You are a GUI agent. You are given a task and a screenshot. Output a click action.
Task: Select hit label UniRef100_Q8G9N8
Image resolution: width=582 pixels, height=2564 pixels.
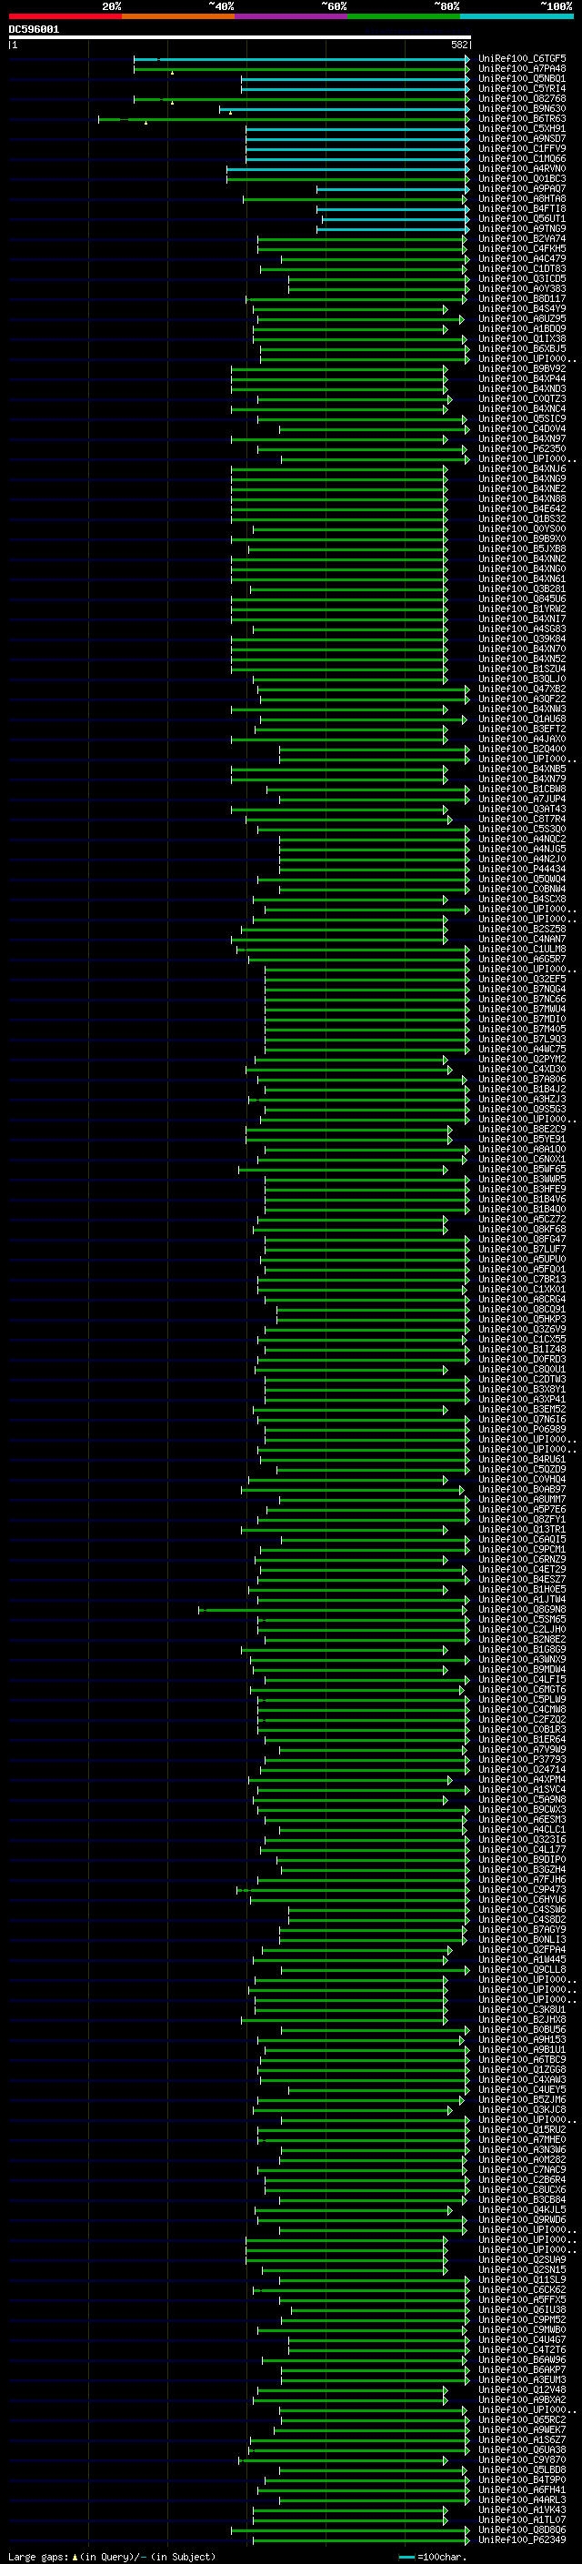point(521,1610)
